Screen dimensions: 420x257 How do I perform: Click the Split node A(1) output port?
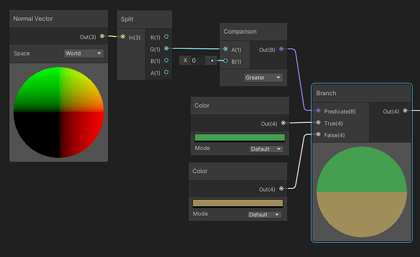tap(166, 72)
